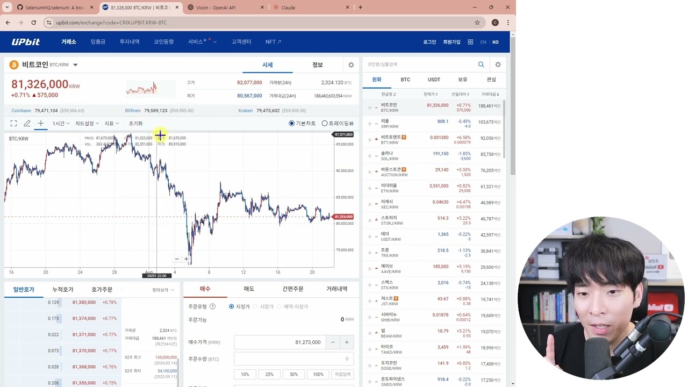The height and width of the screenshot is (387, 688).
Task: Click the 주문수량 BTC quantity input
Action: click(293, 359)
